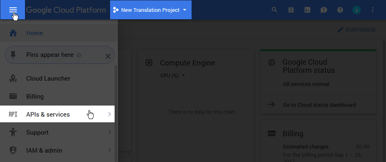386x162 pixels.
Task: Click the pencil icon next to CUSTOMIZE
Action: point(341,30)
